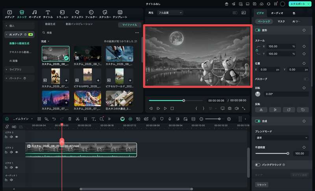
Task: Select the マスク sub-tab
Action: [281, 21]
